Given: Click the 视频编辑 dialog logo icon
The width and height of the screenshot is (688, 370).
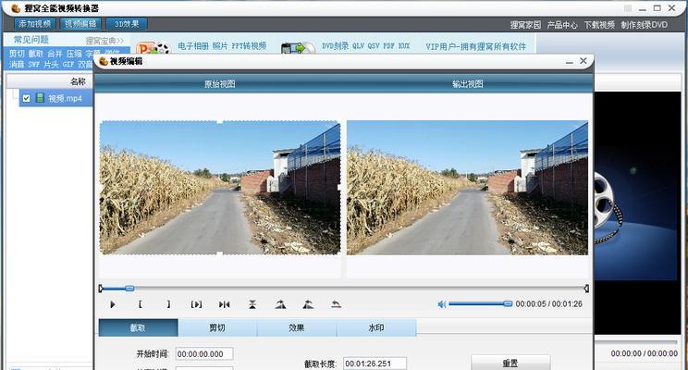Looking at the screenshot, I should (x=104, y=61).
